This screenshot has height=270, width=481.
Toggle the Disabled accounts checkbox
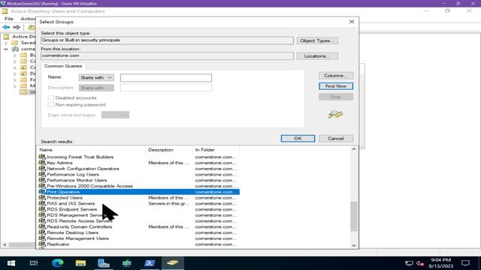(51, 97)
